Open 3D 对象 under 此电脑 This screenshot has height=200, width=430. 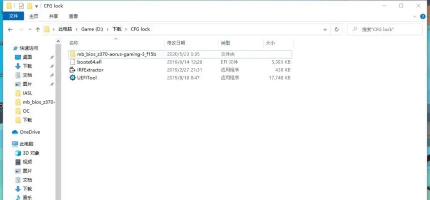(x=31, y=153)
